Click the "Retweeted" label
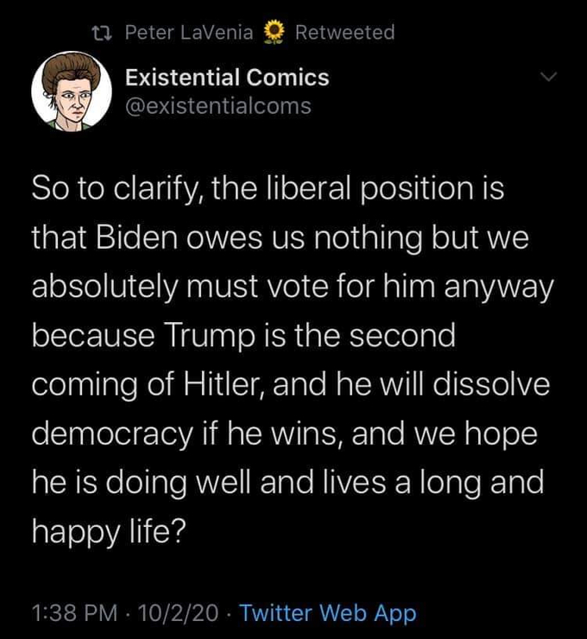 pos(344,33)
